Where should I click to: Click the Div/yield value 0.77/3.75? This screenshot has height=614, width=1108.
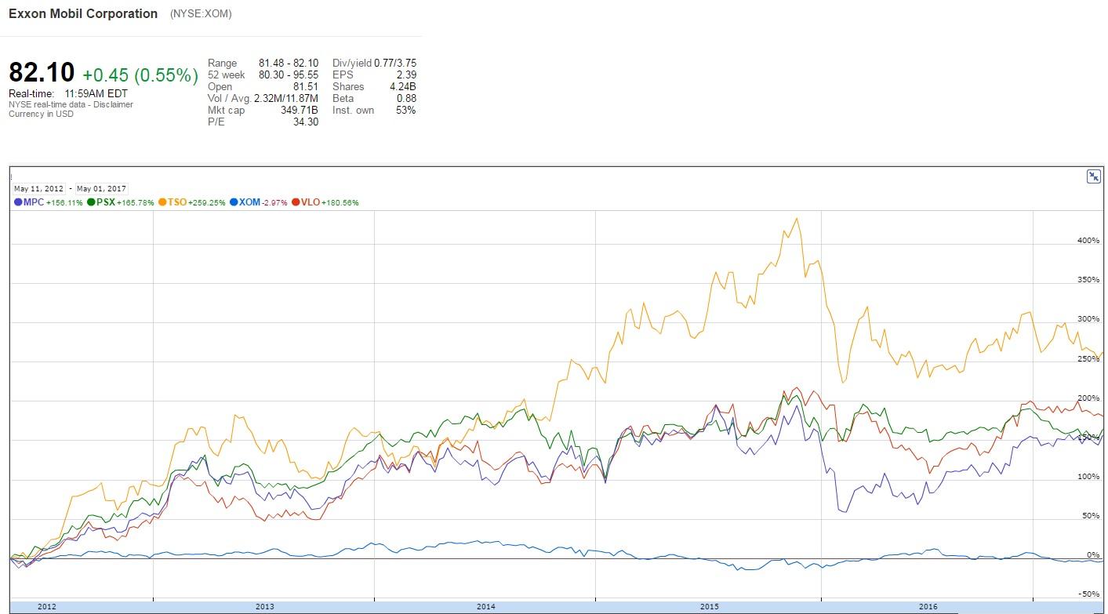point(395,63)
